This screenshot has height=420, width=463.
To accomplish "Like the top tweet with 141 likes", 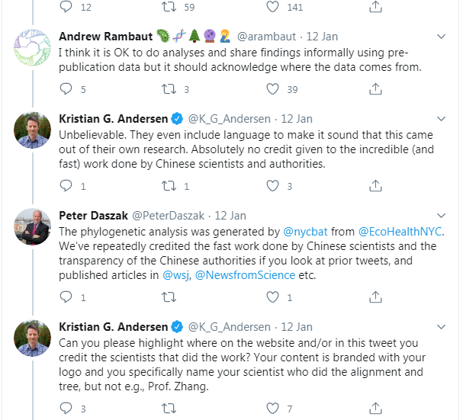I will click(x=272, y=7).
